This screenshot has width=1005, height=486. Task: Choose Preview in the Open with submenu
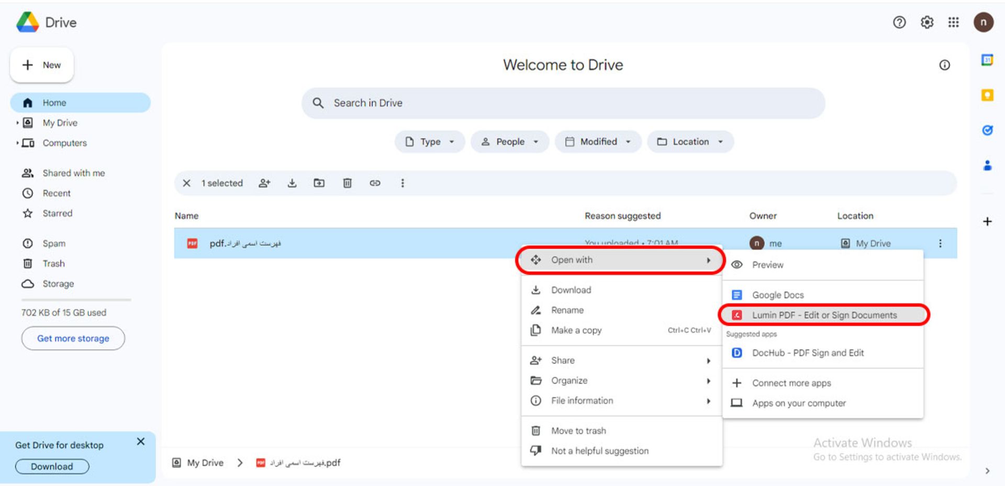[x=823, y=265]
